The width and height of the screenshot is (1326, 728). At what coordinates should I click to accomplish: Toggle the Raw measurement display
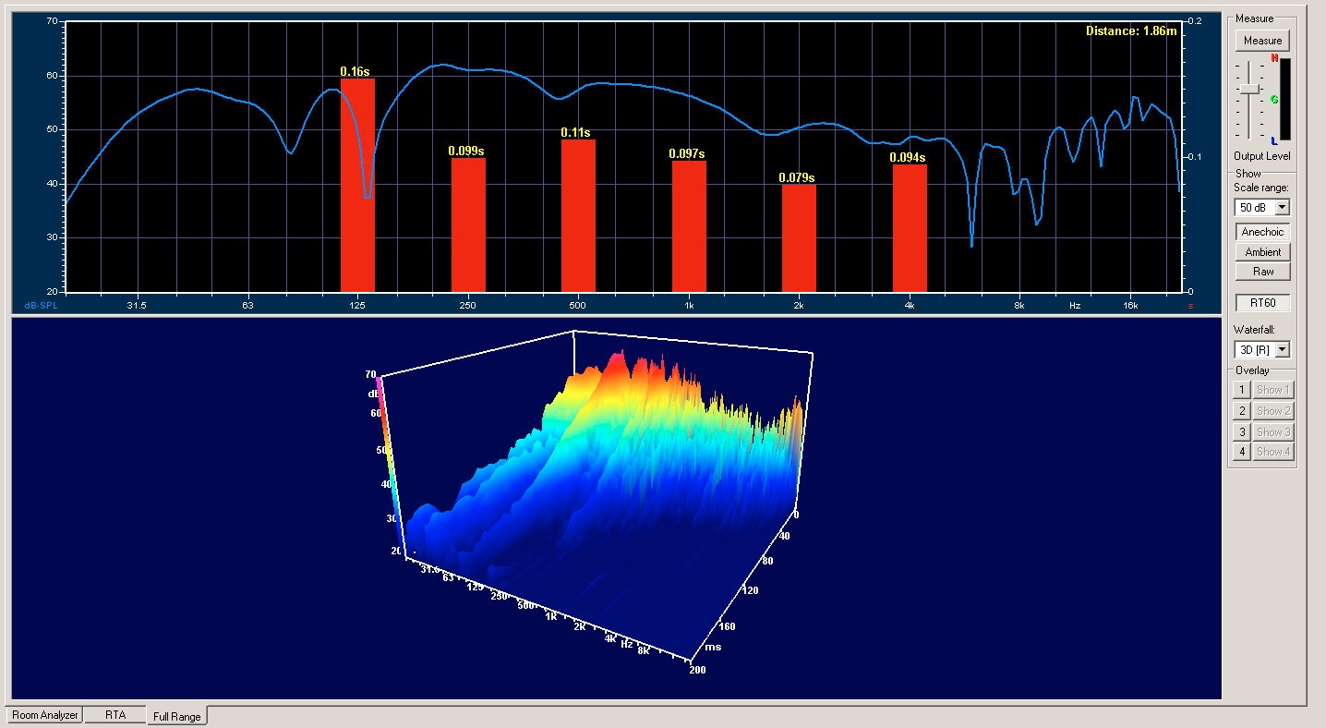[x=1262, y=271]
